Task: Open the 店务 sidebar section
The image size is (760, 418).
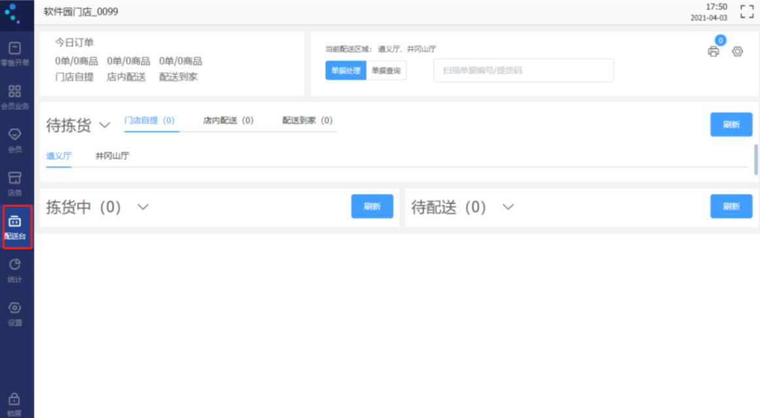Action: pyautogui.click(x=15, y=184)
